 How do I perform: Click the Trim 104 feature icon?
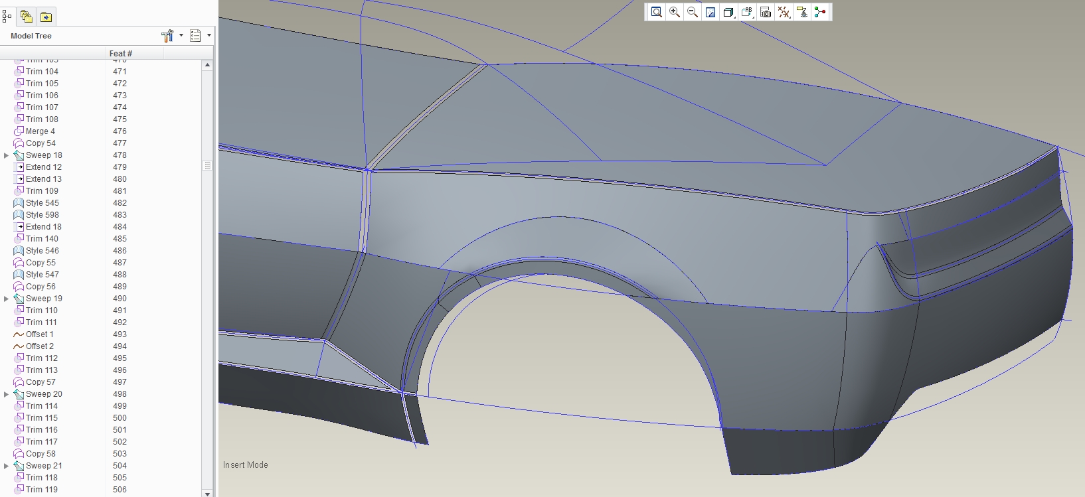point(19,71)
